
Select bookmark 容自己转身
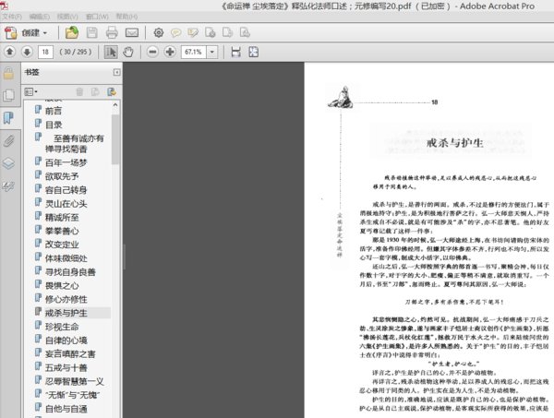coord(66,190)
